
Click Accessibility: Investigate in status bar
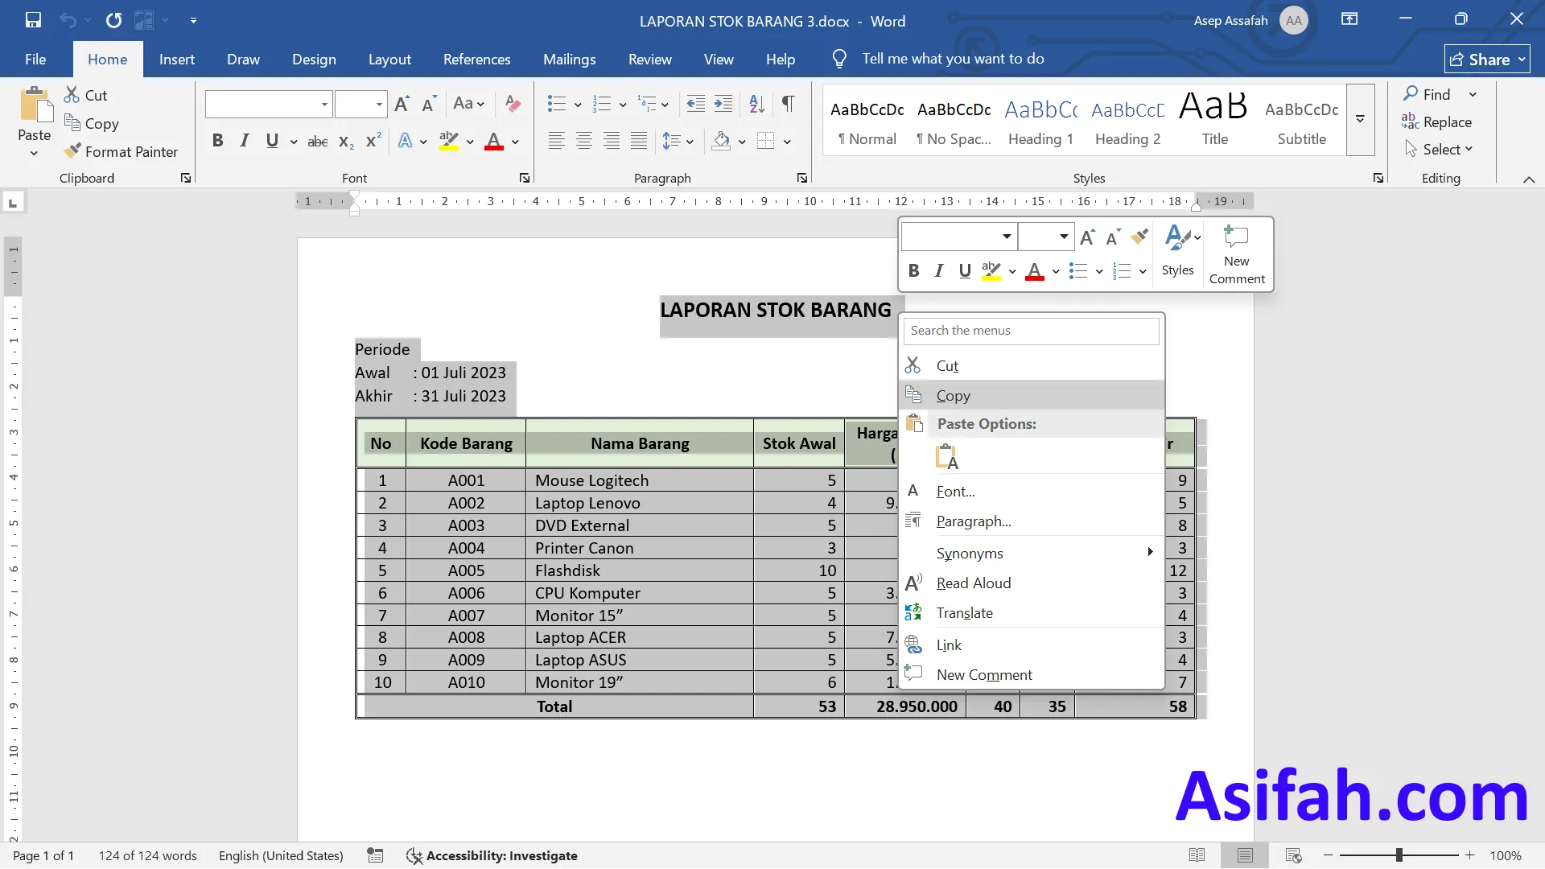point(492,855)
